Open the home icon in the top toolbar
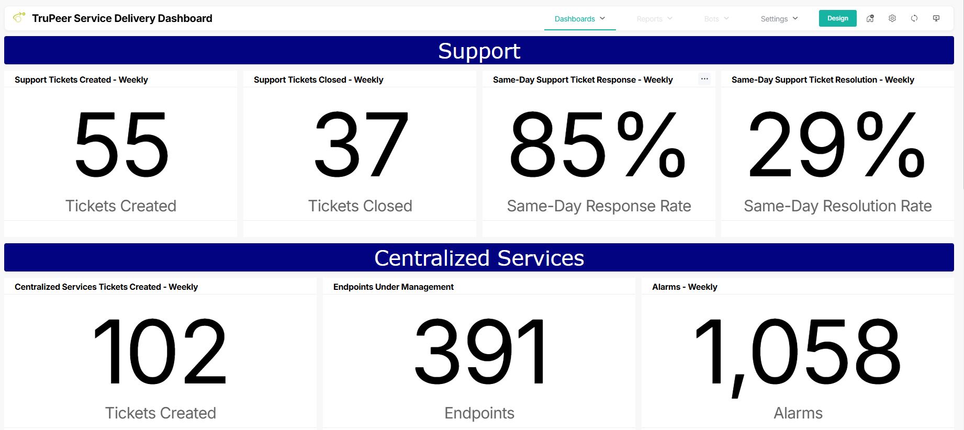Image resolution: width=964 pixels, height=430 pixels. 870,18
